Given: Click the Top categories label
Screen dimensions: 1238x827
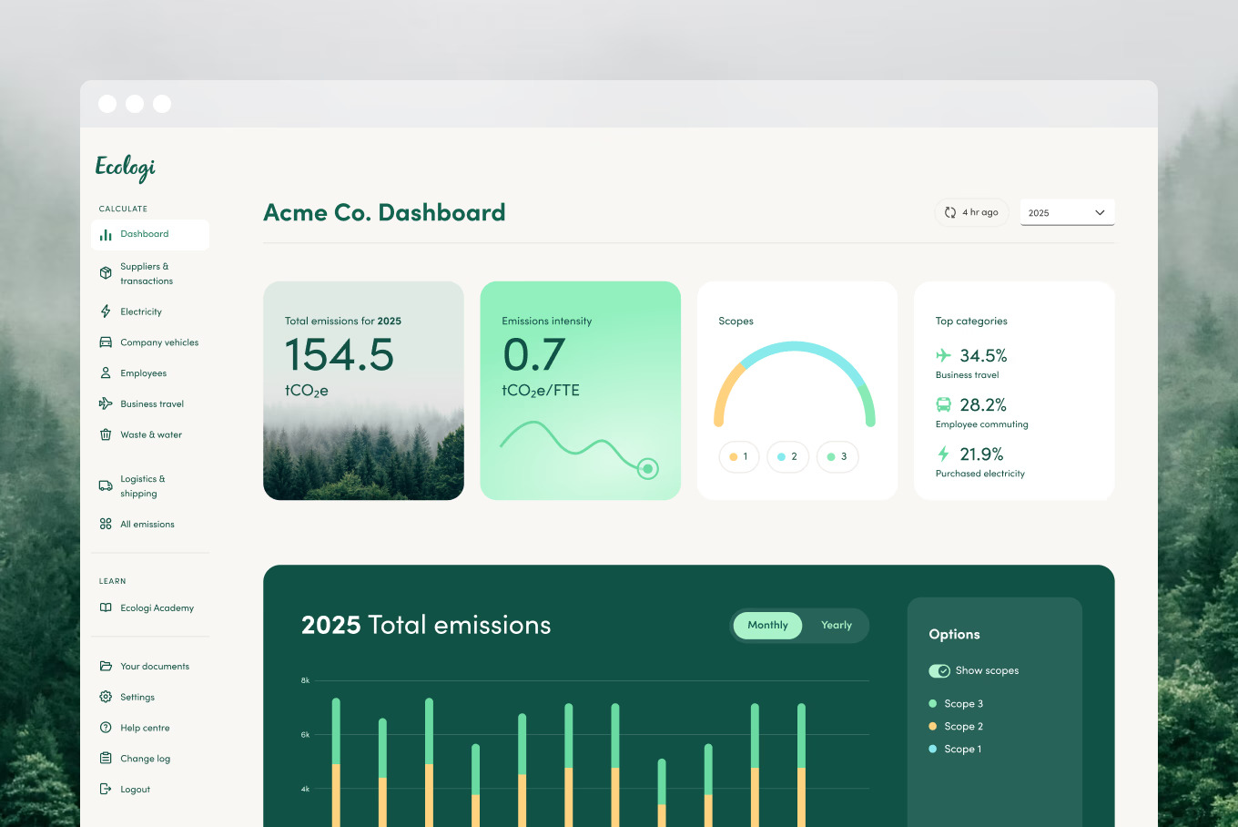Looking at the screenshot, I should tap(971, 321).
